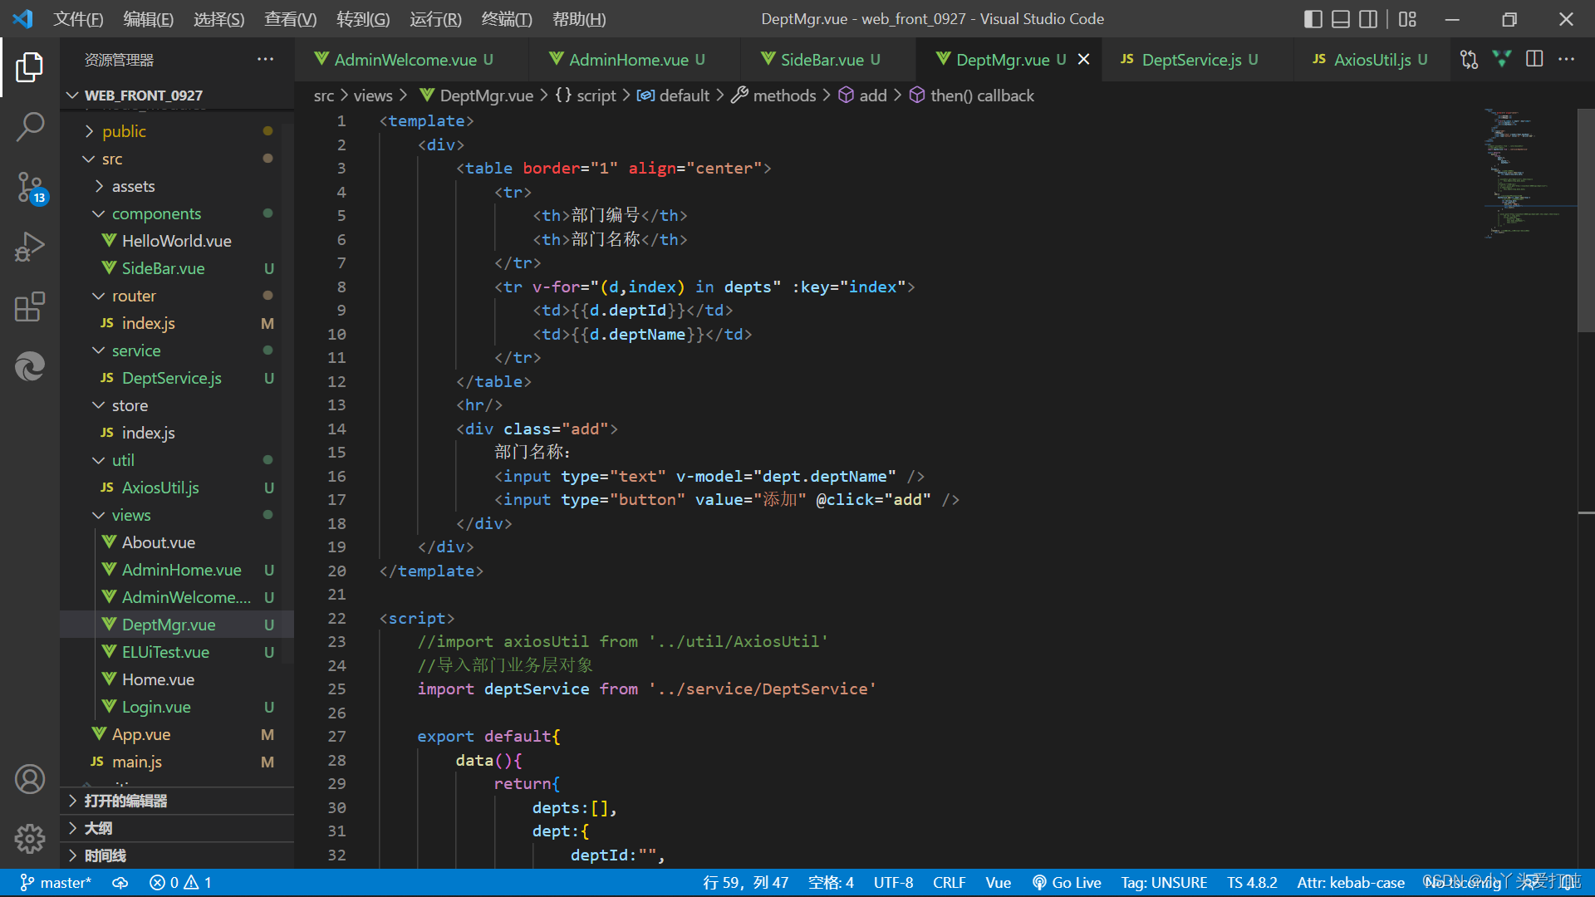Viewport: 1595px width, 897px height.
Task: Open the '终端(T)' menu
Action: pyautogui.click(x=504, y=18)
